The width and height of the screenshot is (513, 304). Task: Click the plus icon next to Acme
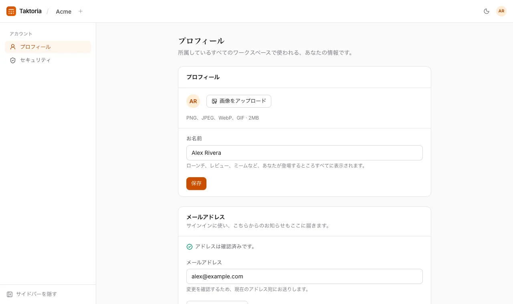(x=81, y=11)
